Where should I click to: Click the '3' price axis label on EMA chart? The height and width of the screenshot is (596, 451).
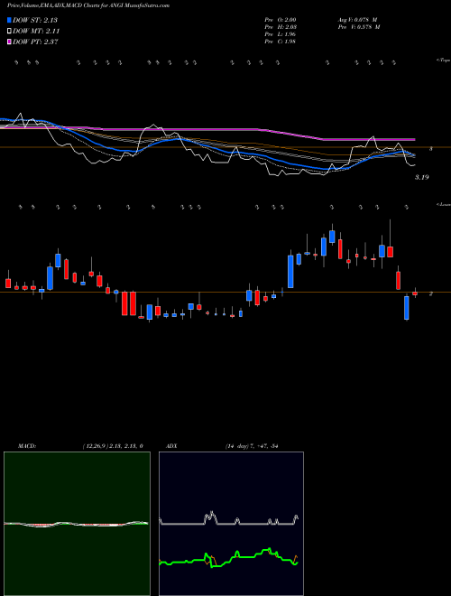coord(430,149)
